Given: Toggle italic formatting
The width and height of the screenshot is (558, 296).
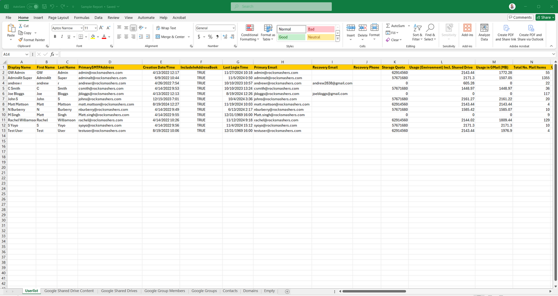Looking at the screenshot, I should tap(62, 37).
